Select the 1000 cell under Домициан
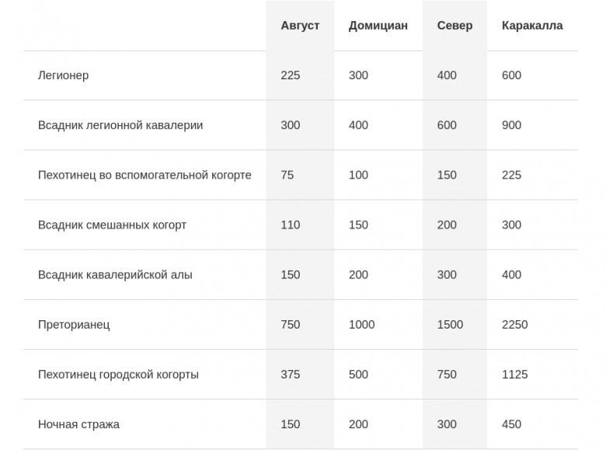 click(361, 325)
